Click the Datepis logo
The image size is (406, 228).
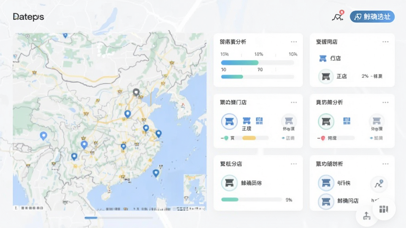(29, 17)
